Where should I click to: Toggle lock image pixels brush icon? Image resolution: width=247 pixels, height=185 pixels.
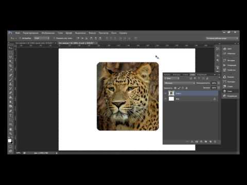point(179,88)
